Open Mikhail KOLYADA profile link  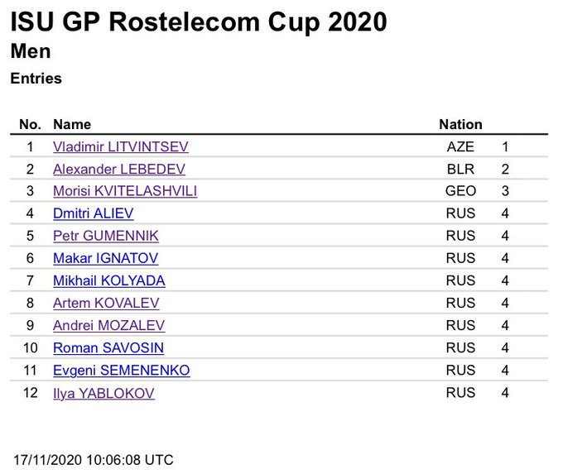click(x=108, y=281)
